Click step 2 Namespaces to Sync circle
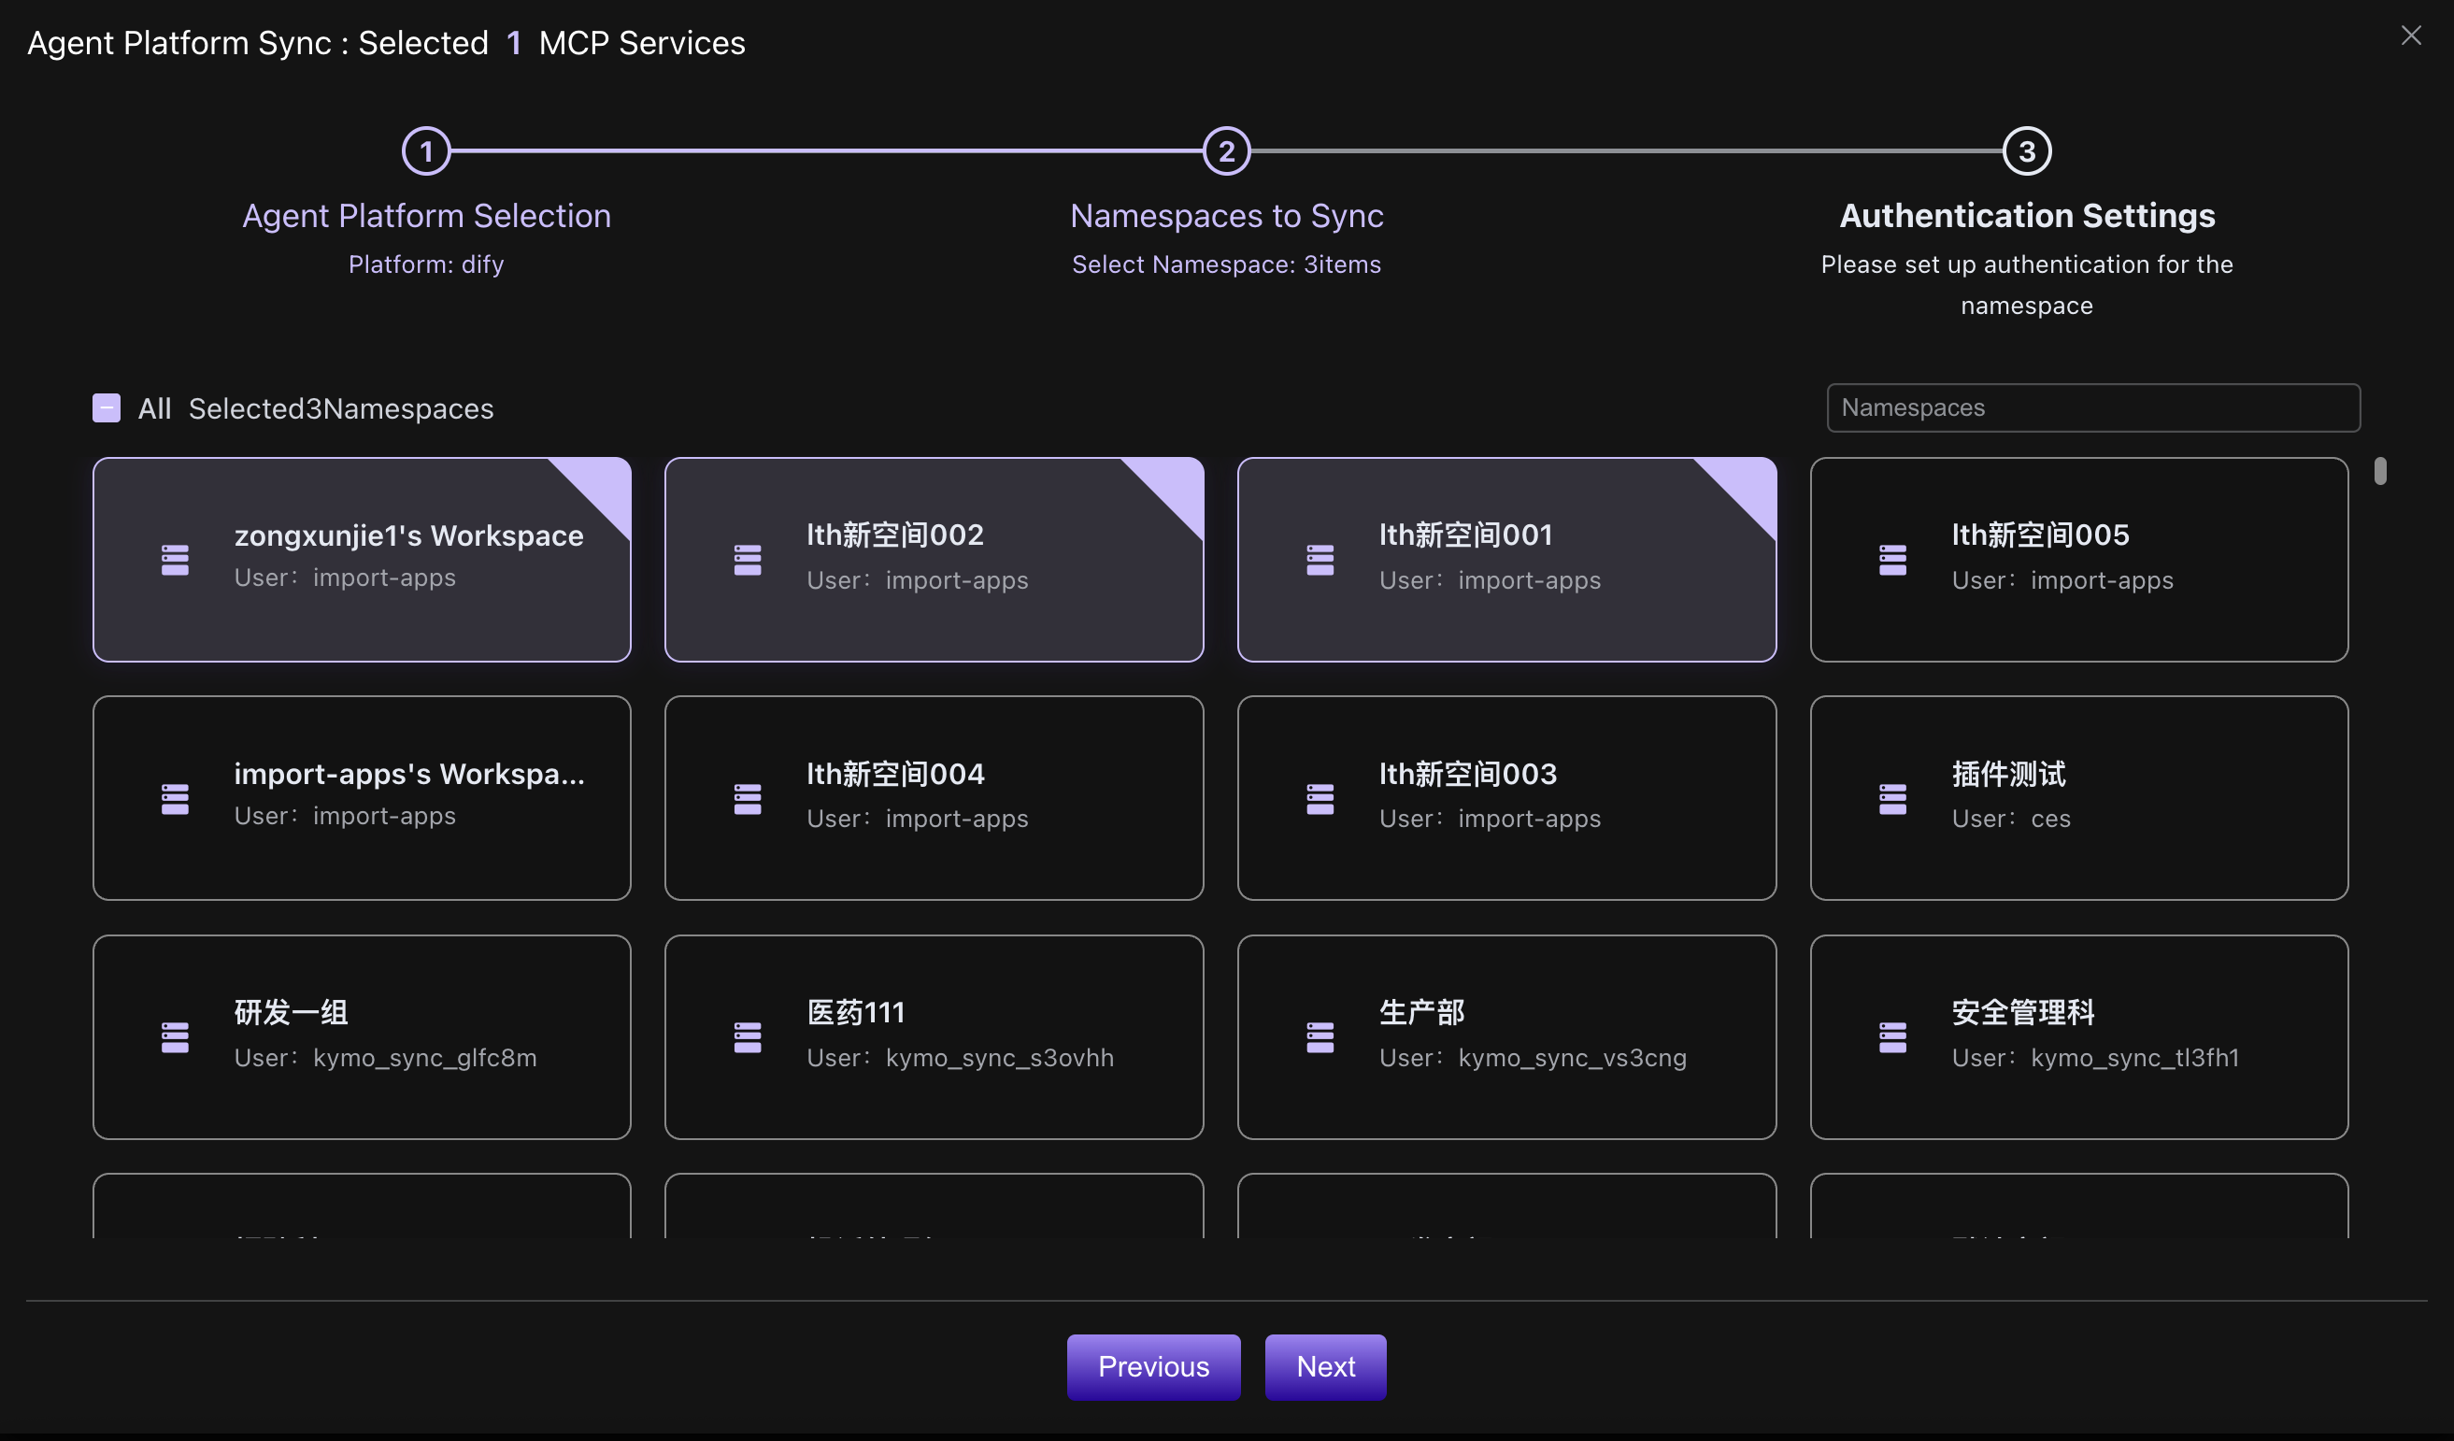 click(x=1226, y=152)
